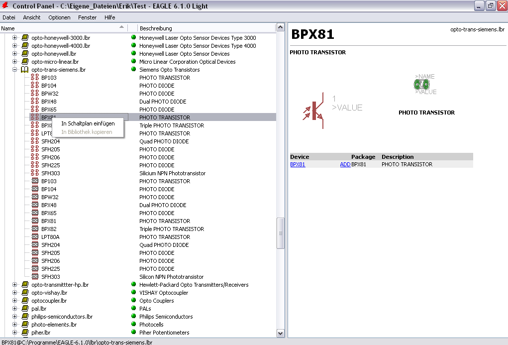This screenshot has height=345, width=508.
Task: Click the device icon beside first SFH303
Action: 35,173
